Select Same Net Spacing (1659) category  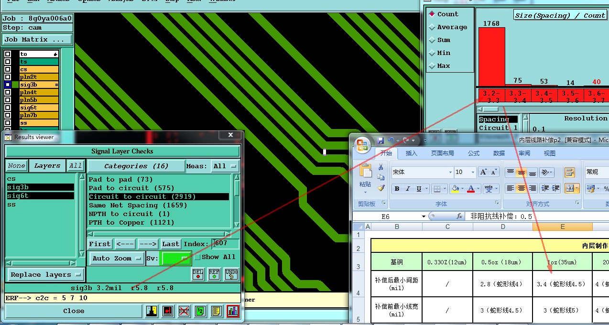159,206
